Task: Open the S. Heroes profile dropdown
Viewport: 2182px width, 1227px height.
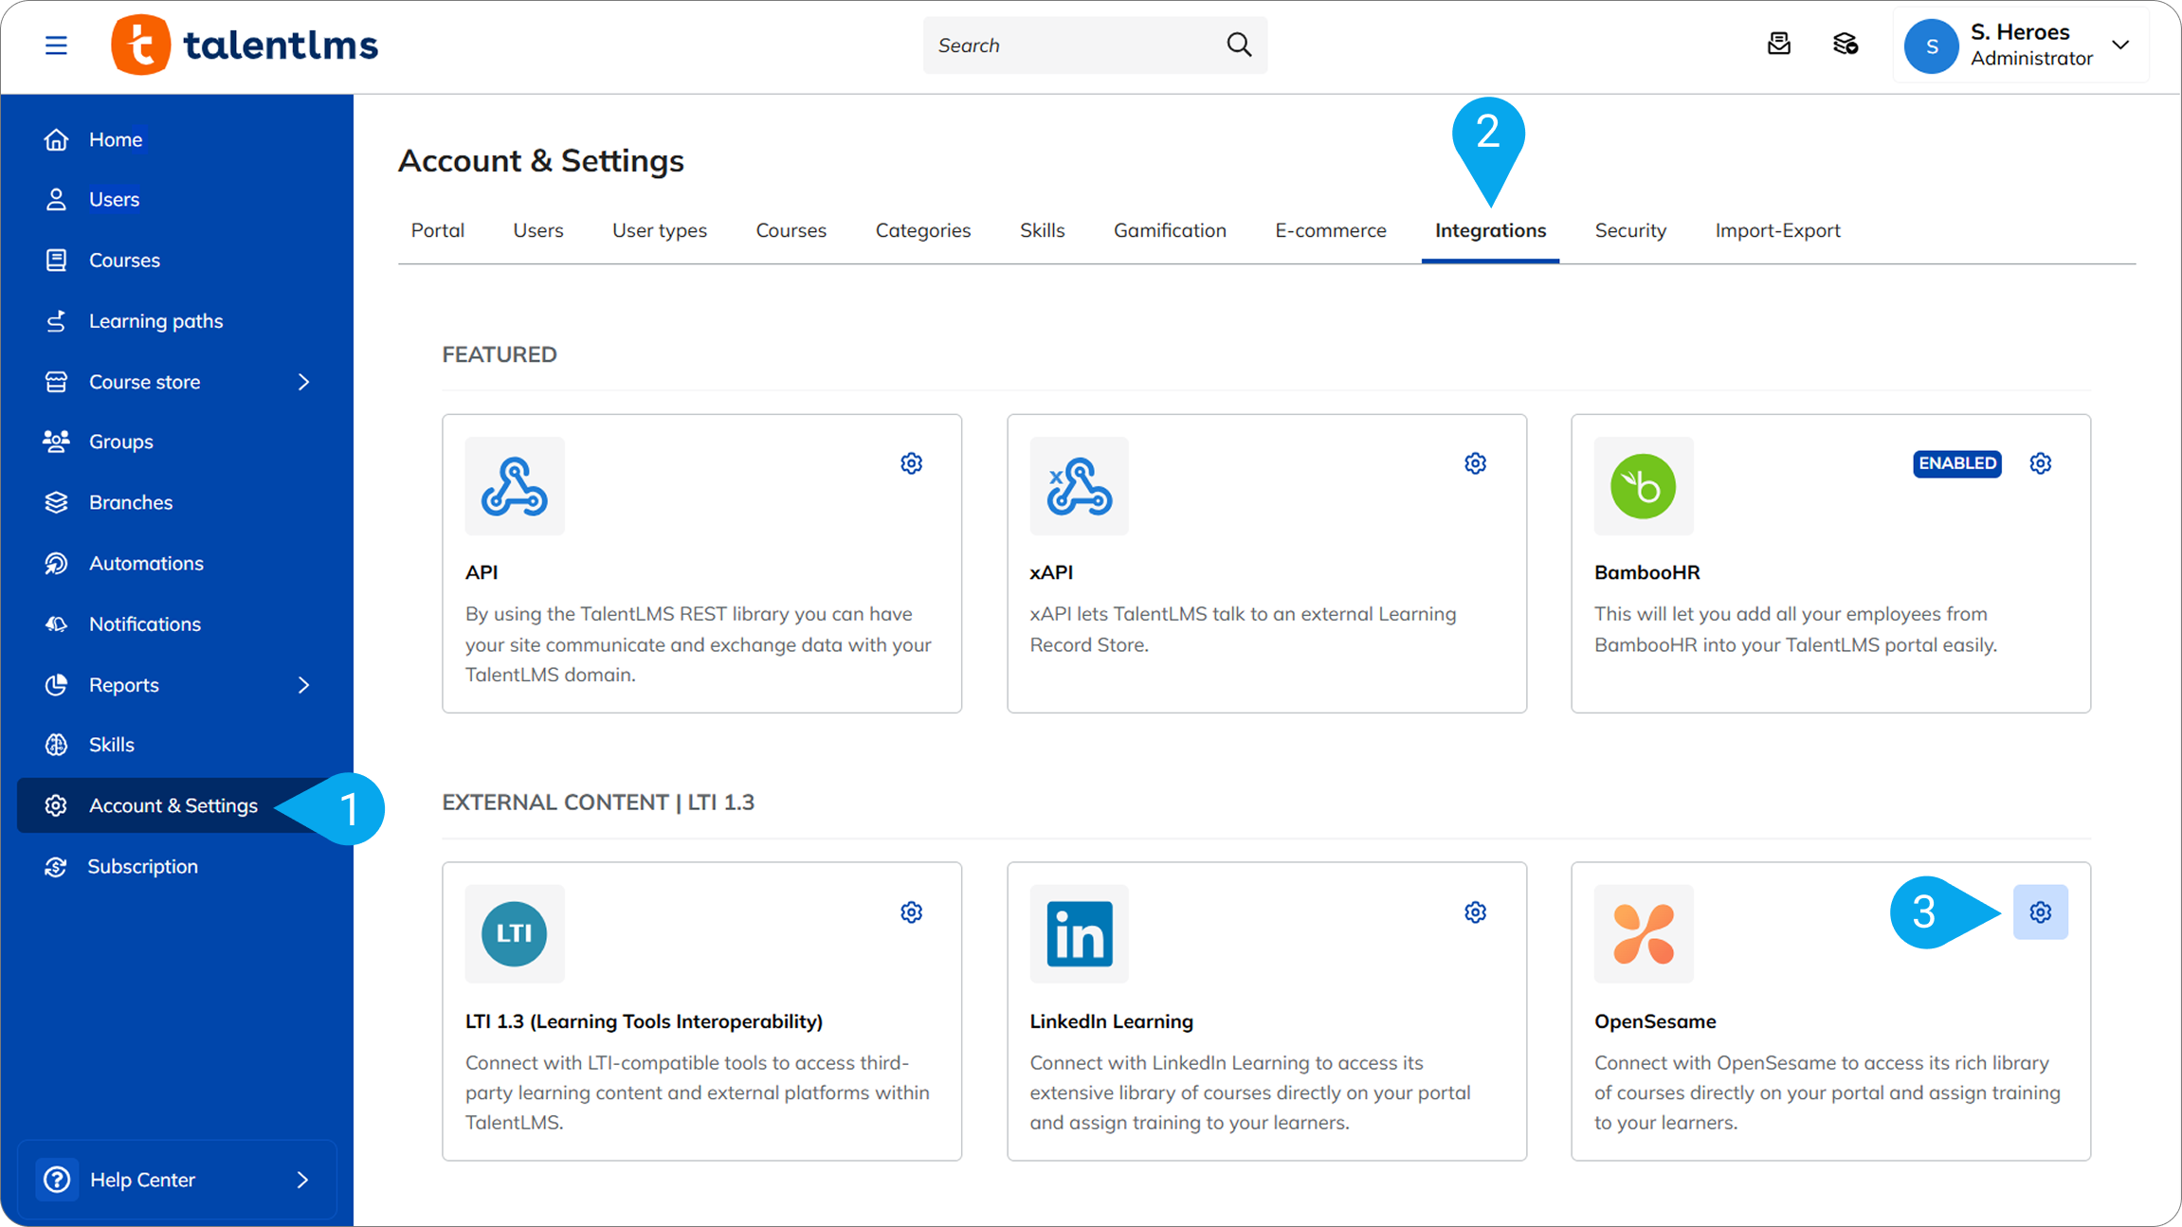Action: click(2120, 45)
